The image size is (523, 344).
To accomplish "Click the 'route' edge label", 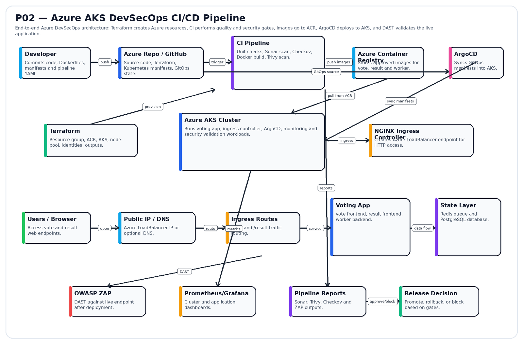I will click(x=211, y=228).
